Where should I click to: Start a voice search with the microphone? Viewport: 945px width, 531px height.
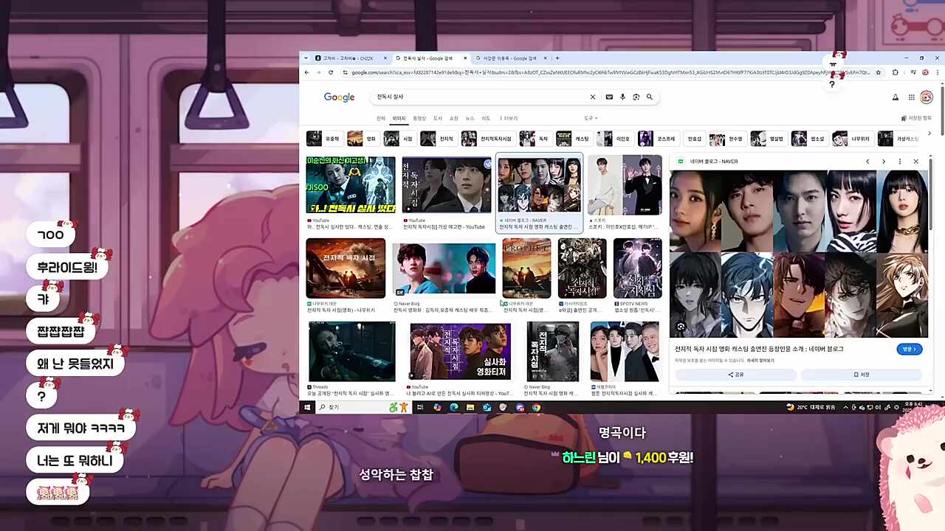point(622,97)
